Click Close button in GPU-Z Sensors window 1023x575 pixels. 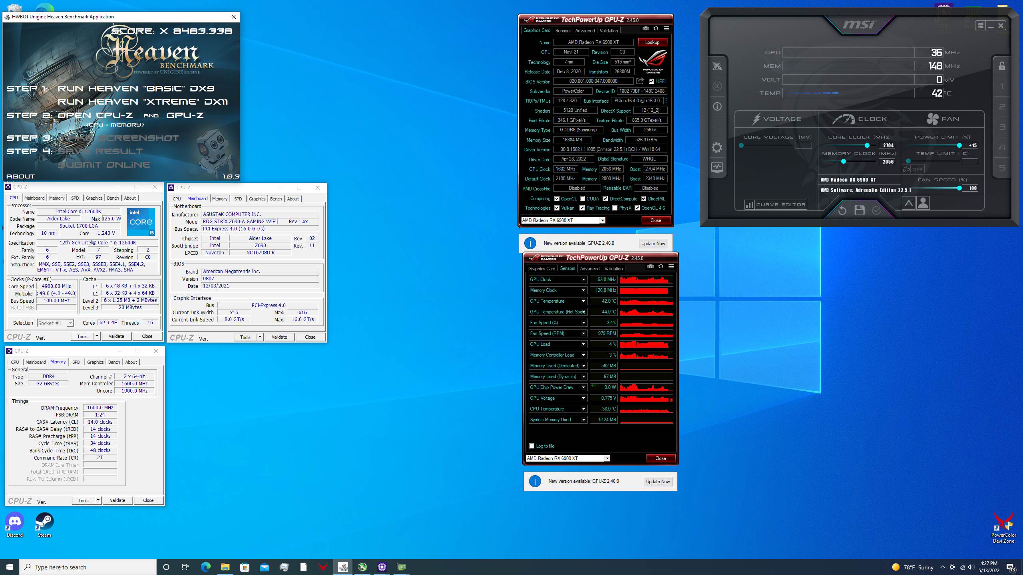661,458
